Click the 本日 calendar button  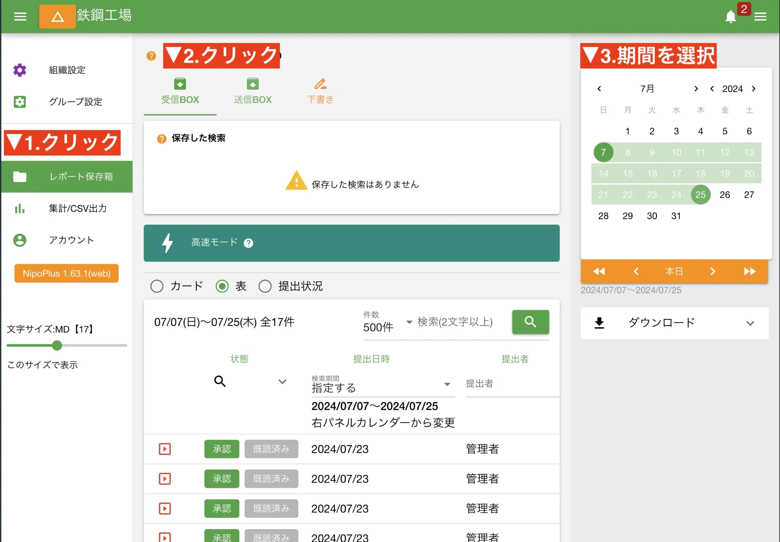674,271
